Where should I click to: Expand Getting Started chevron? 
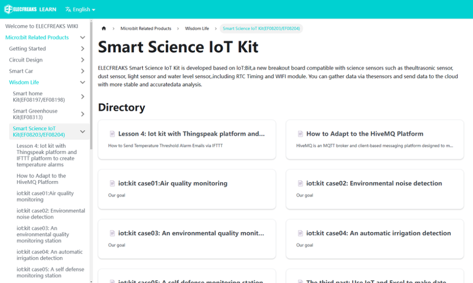(82, 49)
